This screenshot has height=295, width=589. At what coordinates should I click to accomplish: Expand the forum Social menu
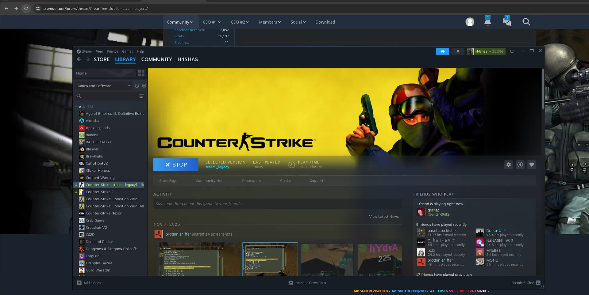(298, 22)
